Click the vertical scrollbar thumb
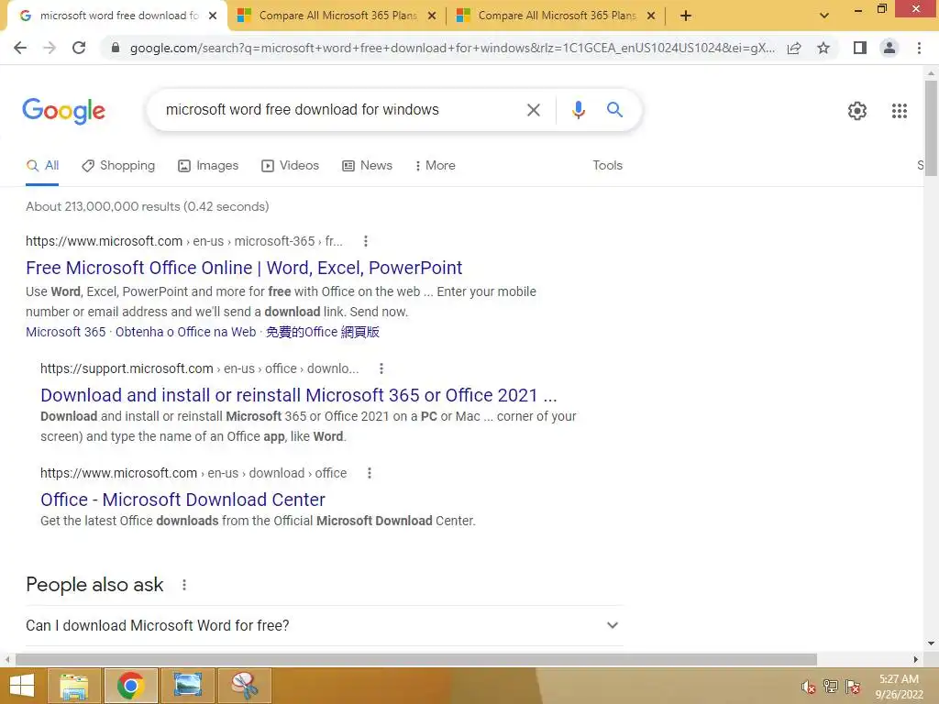The image size is (939, 704). tap(931, 128)
